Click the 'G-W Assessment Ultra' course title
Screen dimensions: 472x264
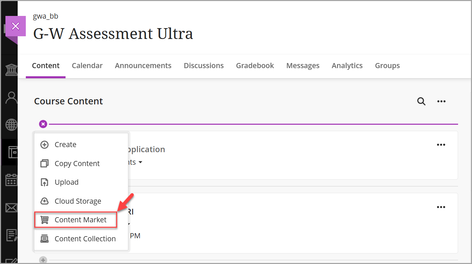pyautogui.click(x=113, y=34)
